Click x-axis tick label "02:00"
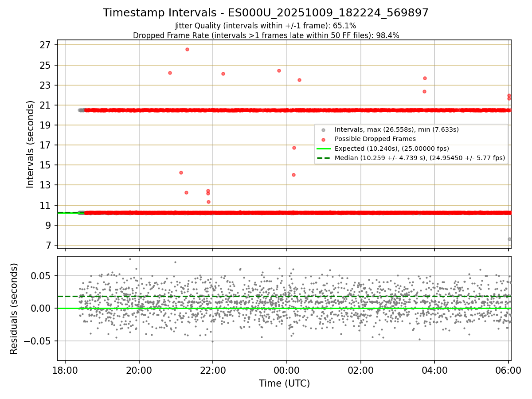This screenshot has width=532, height=399. pyautogui.click(x=360, y=370)
